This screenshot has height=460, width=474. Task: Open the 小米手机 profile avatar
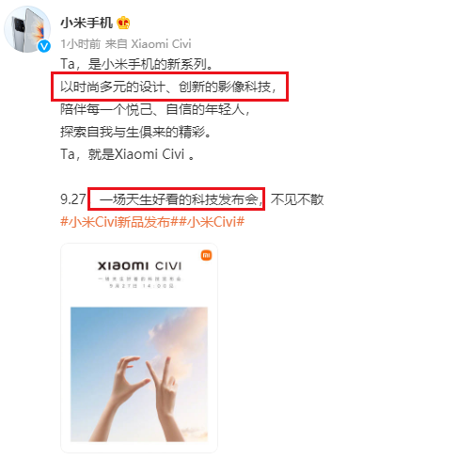tap(27, 29)
